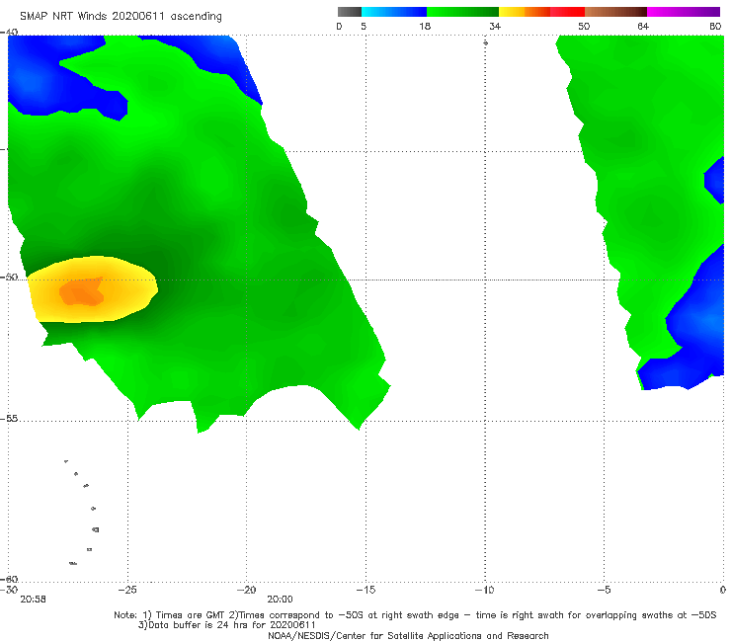This screenshot has width=731, height=642.
Task: Click the green 18-34 segment of the colorbar
Action: 462,12
